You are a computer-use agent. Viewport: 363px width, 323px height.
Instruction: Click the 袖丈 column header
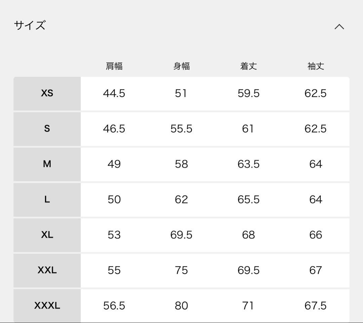[x=316, y=66]
